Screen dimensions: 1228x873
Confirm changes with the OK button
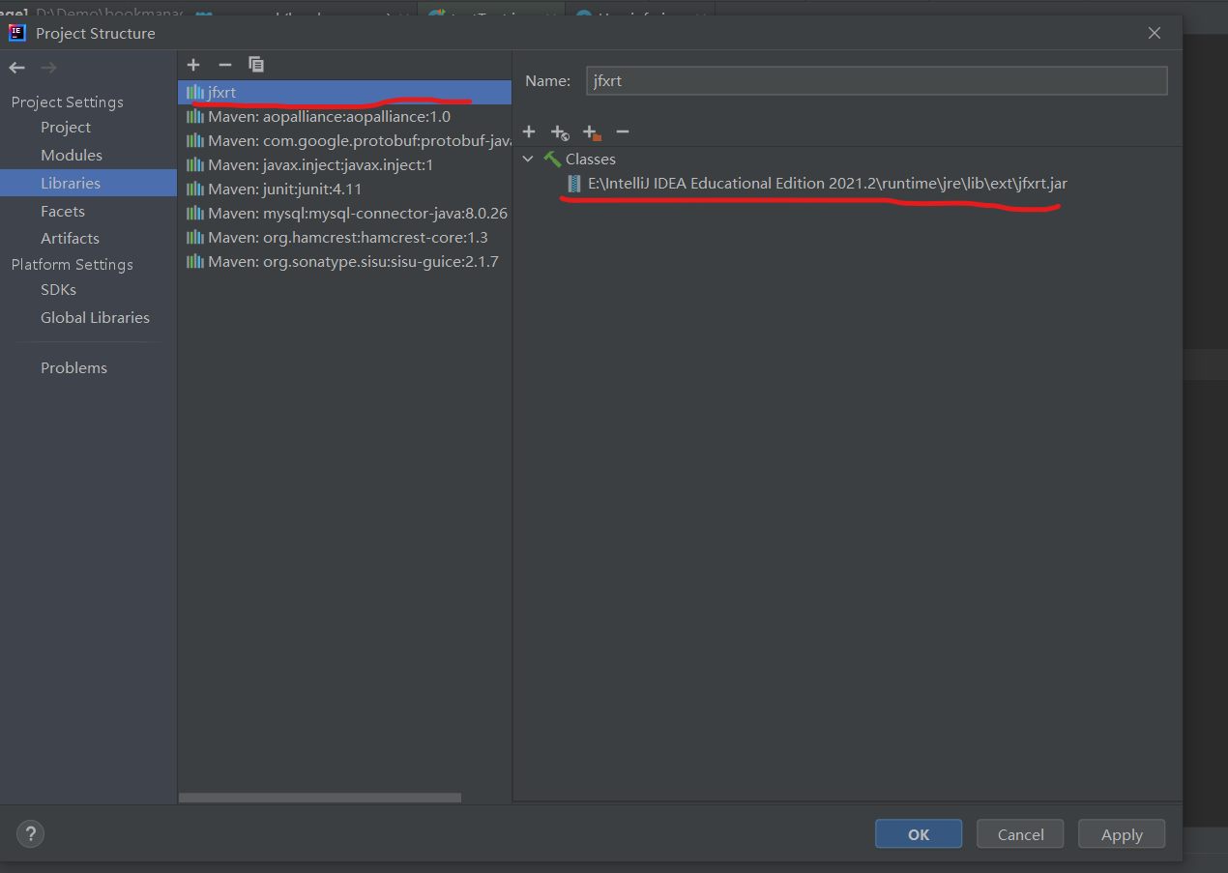click(x=918, y=833)
